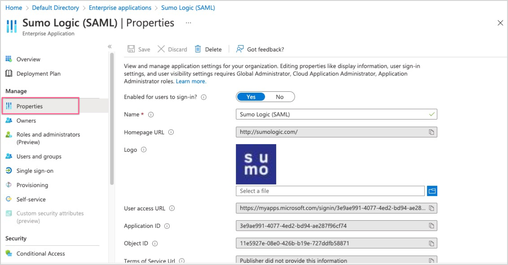Keep sign-in enabled by selecting Yes
The height and width of the screenshot is (265, 508).
point(251,97)
